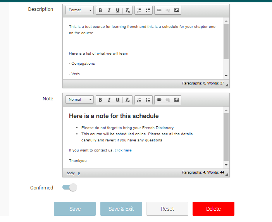
Task: Click Underline icon in Note editor
Action: coord(118,100)
